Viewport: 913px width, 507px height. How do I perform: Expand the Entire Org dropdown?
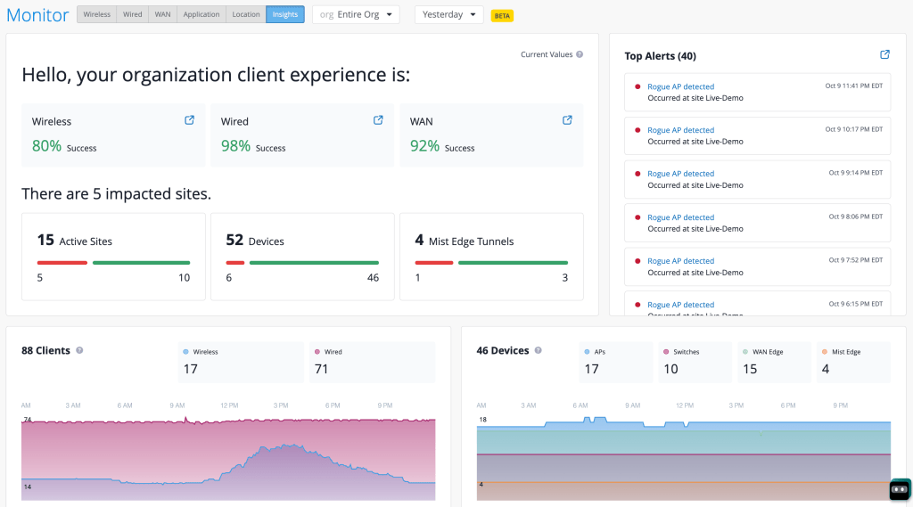point(356,15)
